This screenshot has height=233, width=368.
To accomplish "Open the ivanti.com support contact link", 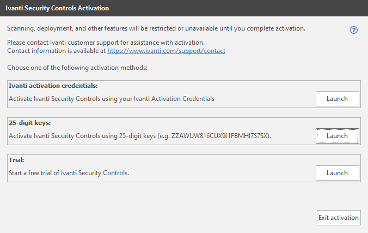I will (x=166, y=51).
